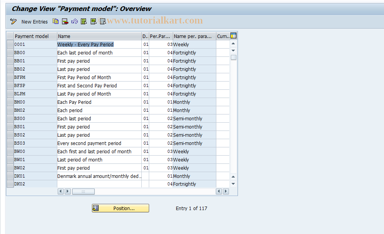Select the row selector for BW00
Viewport: 384px width, 234px height.
tap(10, 151)
